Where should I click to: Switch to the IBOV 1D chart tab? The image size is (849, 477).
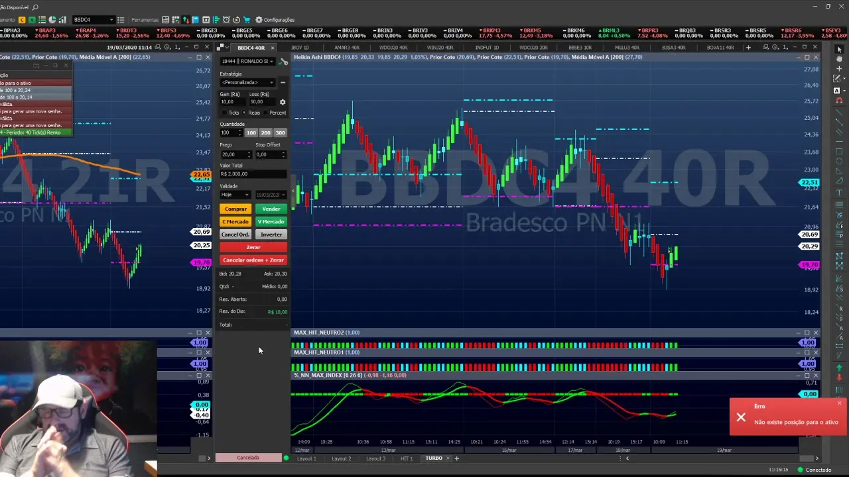(x=300, y=48)
